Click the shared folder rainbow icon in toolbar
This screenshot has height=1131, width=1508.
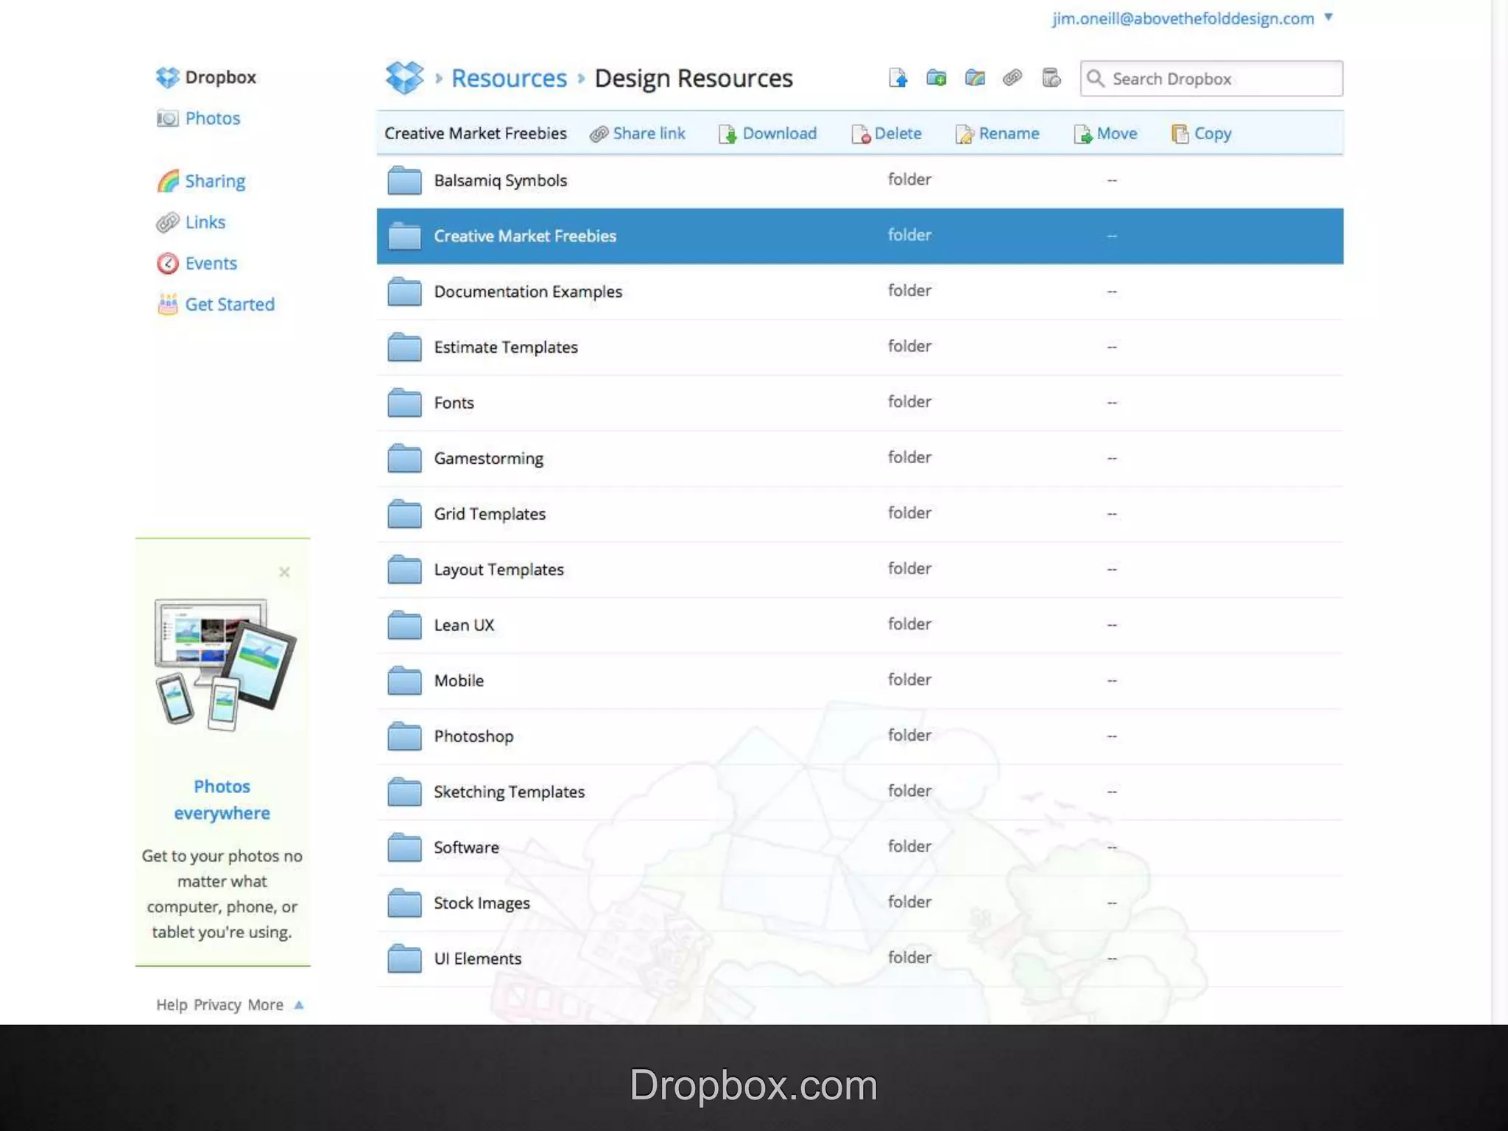coord(974,78)
